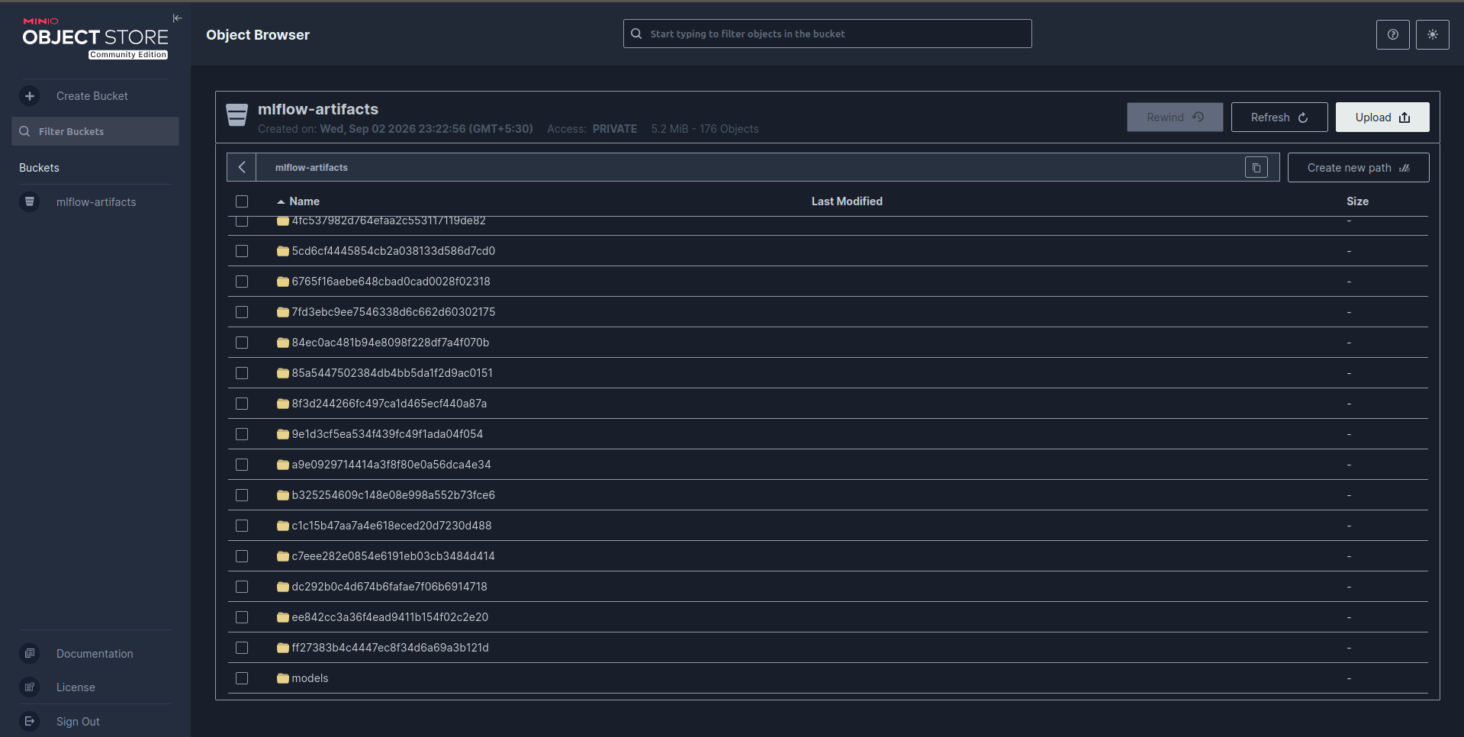
Task: Click the folder icon of c7eee282e0854e6191eb03cb3484d414
Action: pos(283,556)
